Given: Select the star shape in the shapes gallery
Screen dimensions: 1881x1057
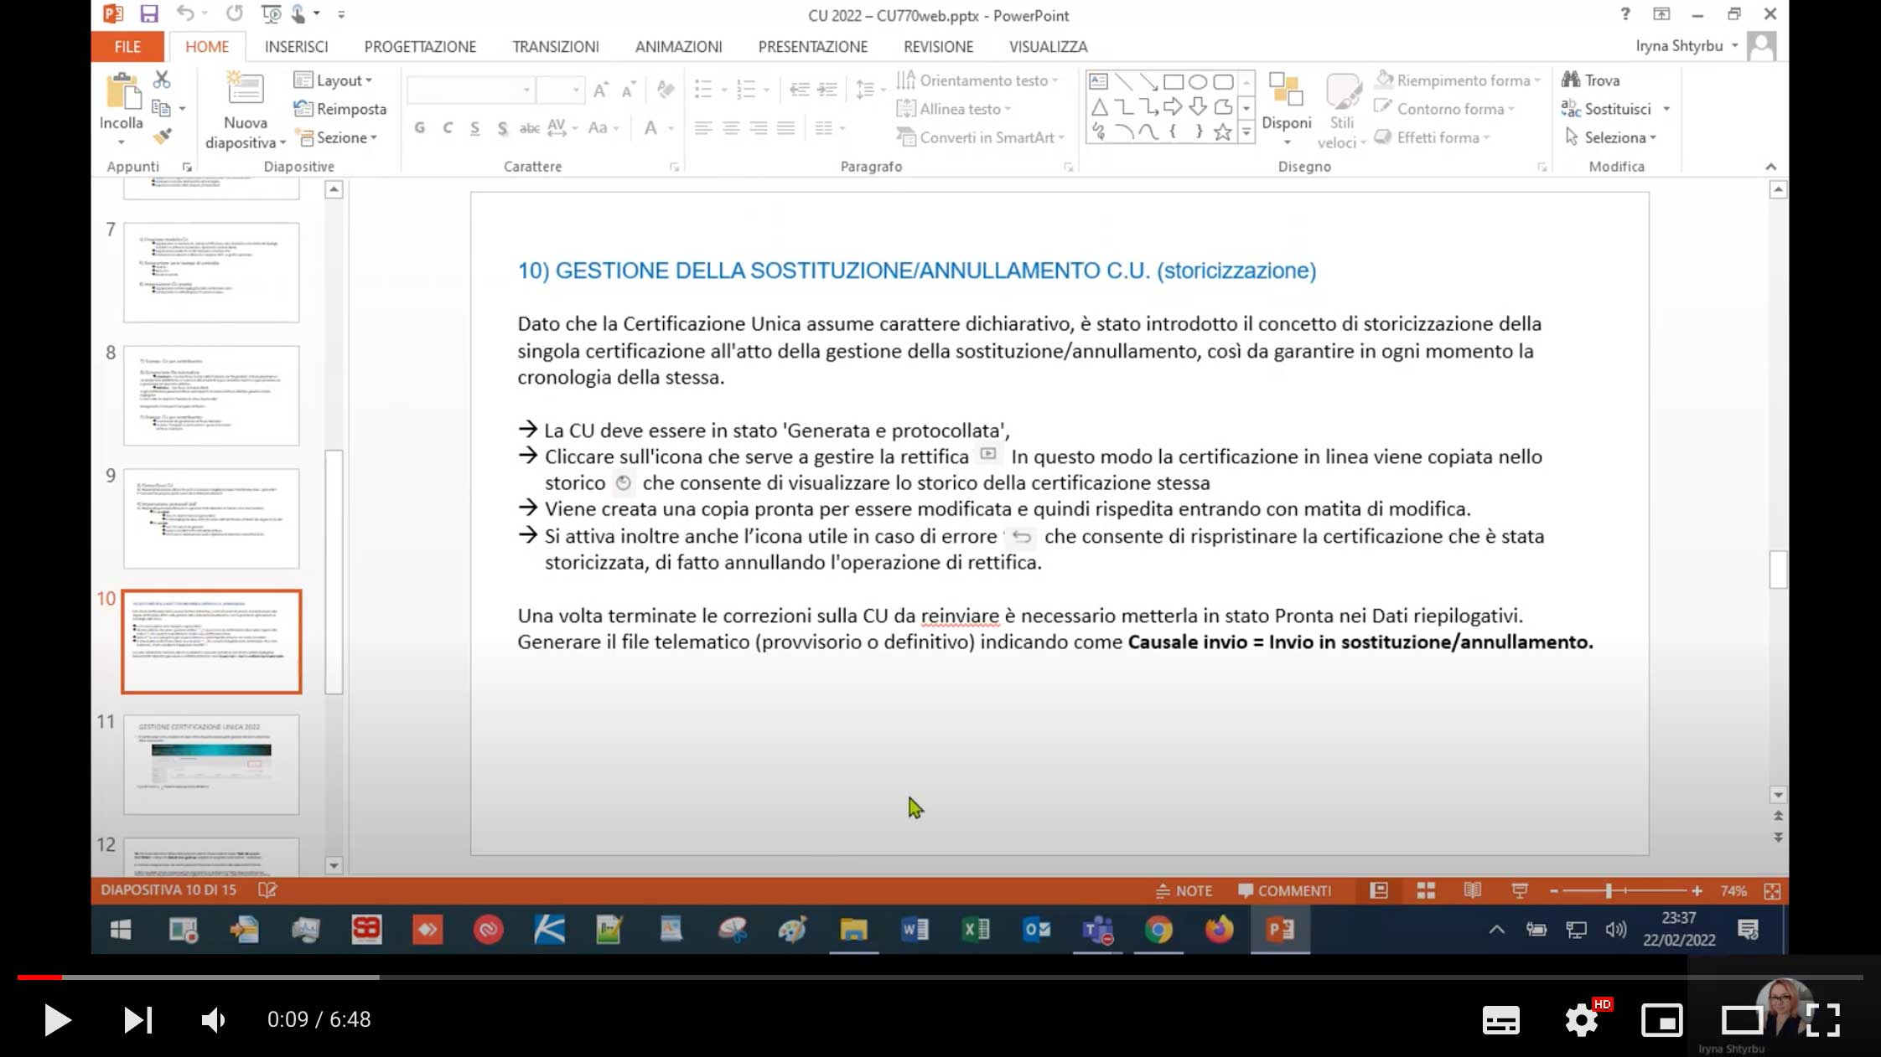Looking at the screenshot, I should (x=1223, y=131).
